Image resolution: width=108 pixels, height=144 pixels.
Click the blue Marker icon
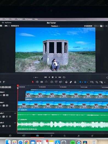pos(85,82)
